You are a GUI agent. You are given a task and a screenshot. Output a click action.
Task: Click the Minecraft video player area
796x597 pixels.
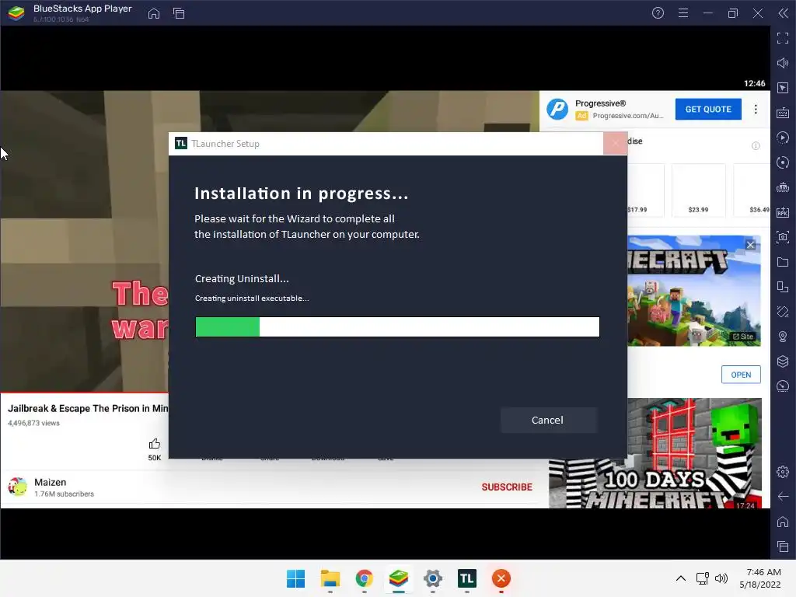(x=84, y=241)
